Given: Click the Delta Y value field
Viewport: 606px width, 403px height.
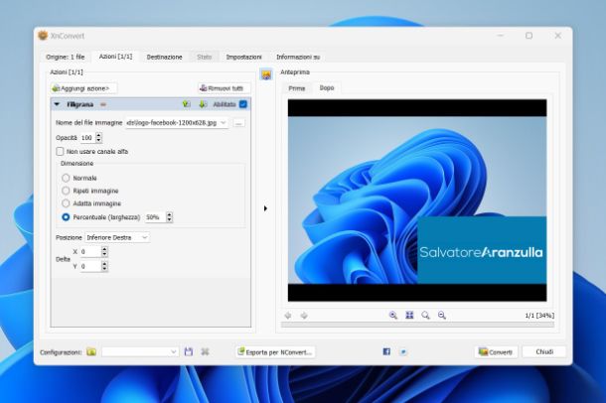Looking at the screenshot, I should tap(90, 266).
